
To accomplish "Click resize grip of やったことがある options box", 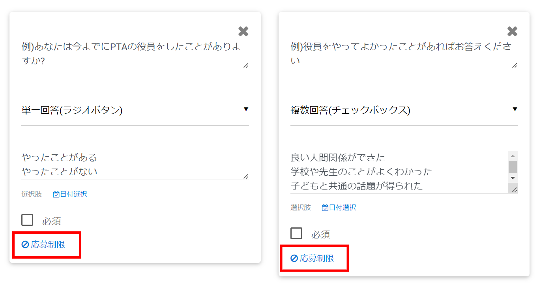I will 246,176.
